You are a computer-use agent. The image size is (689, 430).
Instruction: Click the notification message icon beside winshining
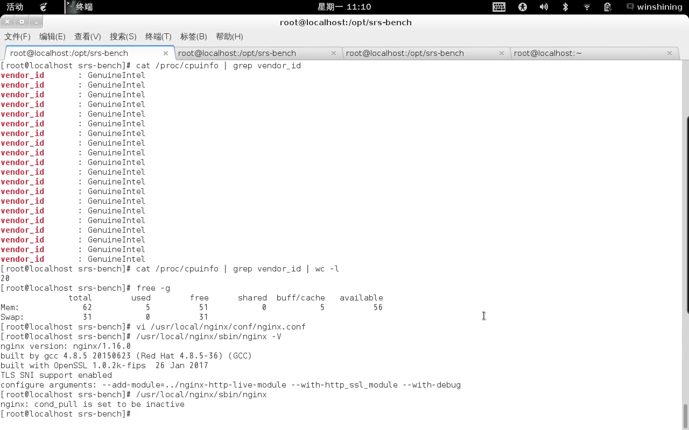pos(630,7)
